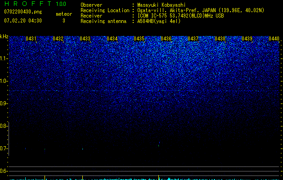Click the 1.0 kHz axis label
This screenshot has height=180, width=283.
4,81
